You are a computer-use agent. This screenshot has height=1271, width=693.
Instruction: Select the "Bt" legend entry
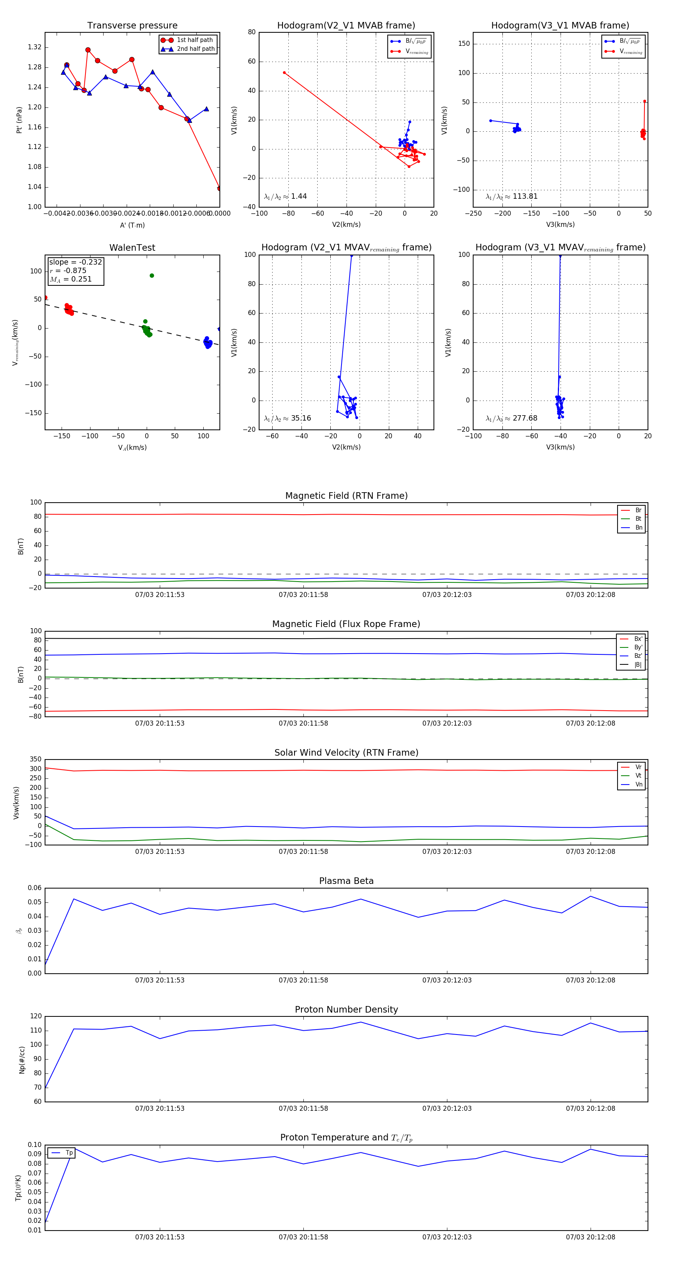[632, 518]
